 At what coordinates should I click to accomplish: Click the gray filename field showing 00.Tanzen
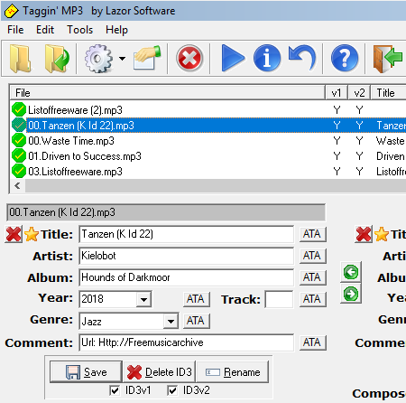tap(166, 212)
